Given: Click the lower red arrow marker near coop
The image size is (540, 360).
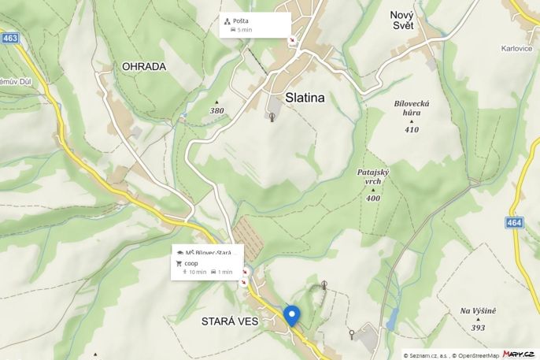Looking at the screenshot, I should 244,283.
